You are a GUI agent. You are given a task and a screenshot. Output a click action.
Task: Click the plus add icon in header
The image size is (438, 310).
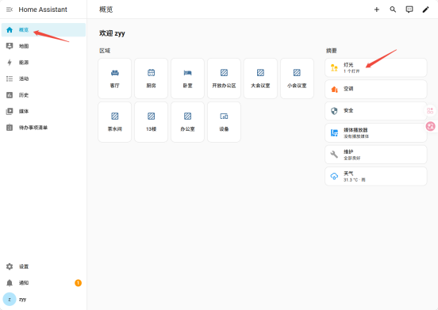point(377,10)
